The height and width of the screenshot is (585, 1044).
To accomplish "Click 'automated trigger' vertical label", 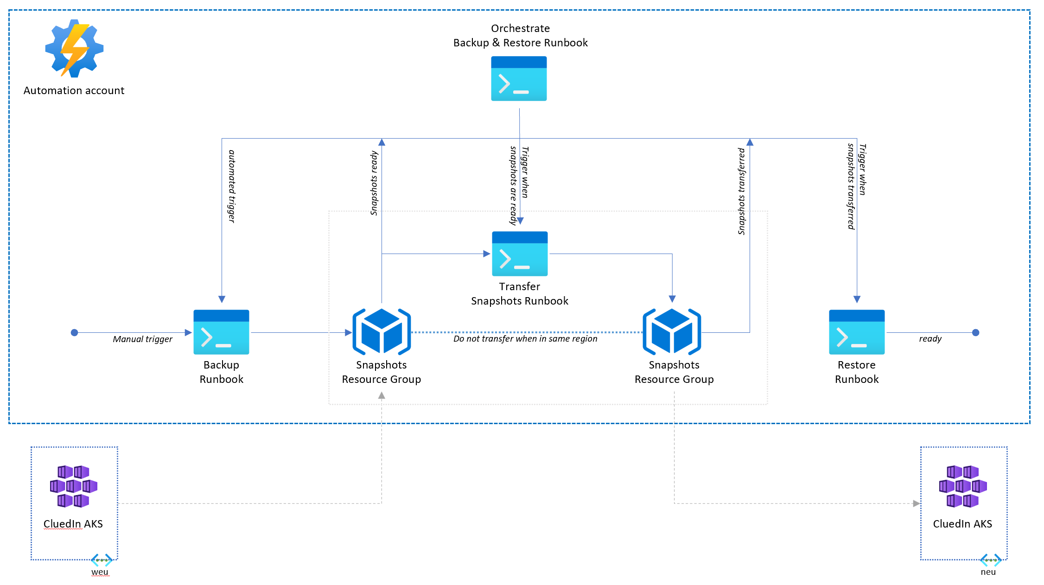I will pos(232,186).
